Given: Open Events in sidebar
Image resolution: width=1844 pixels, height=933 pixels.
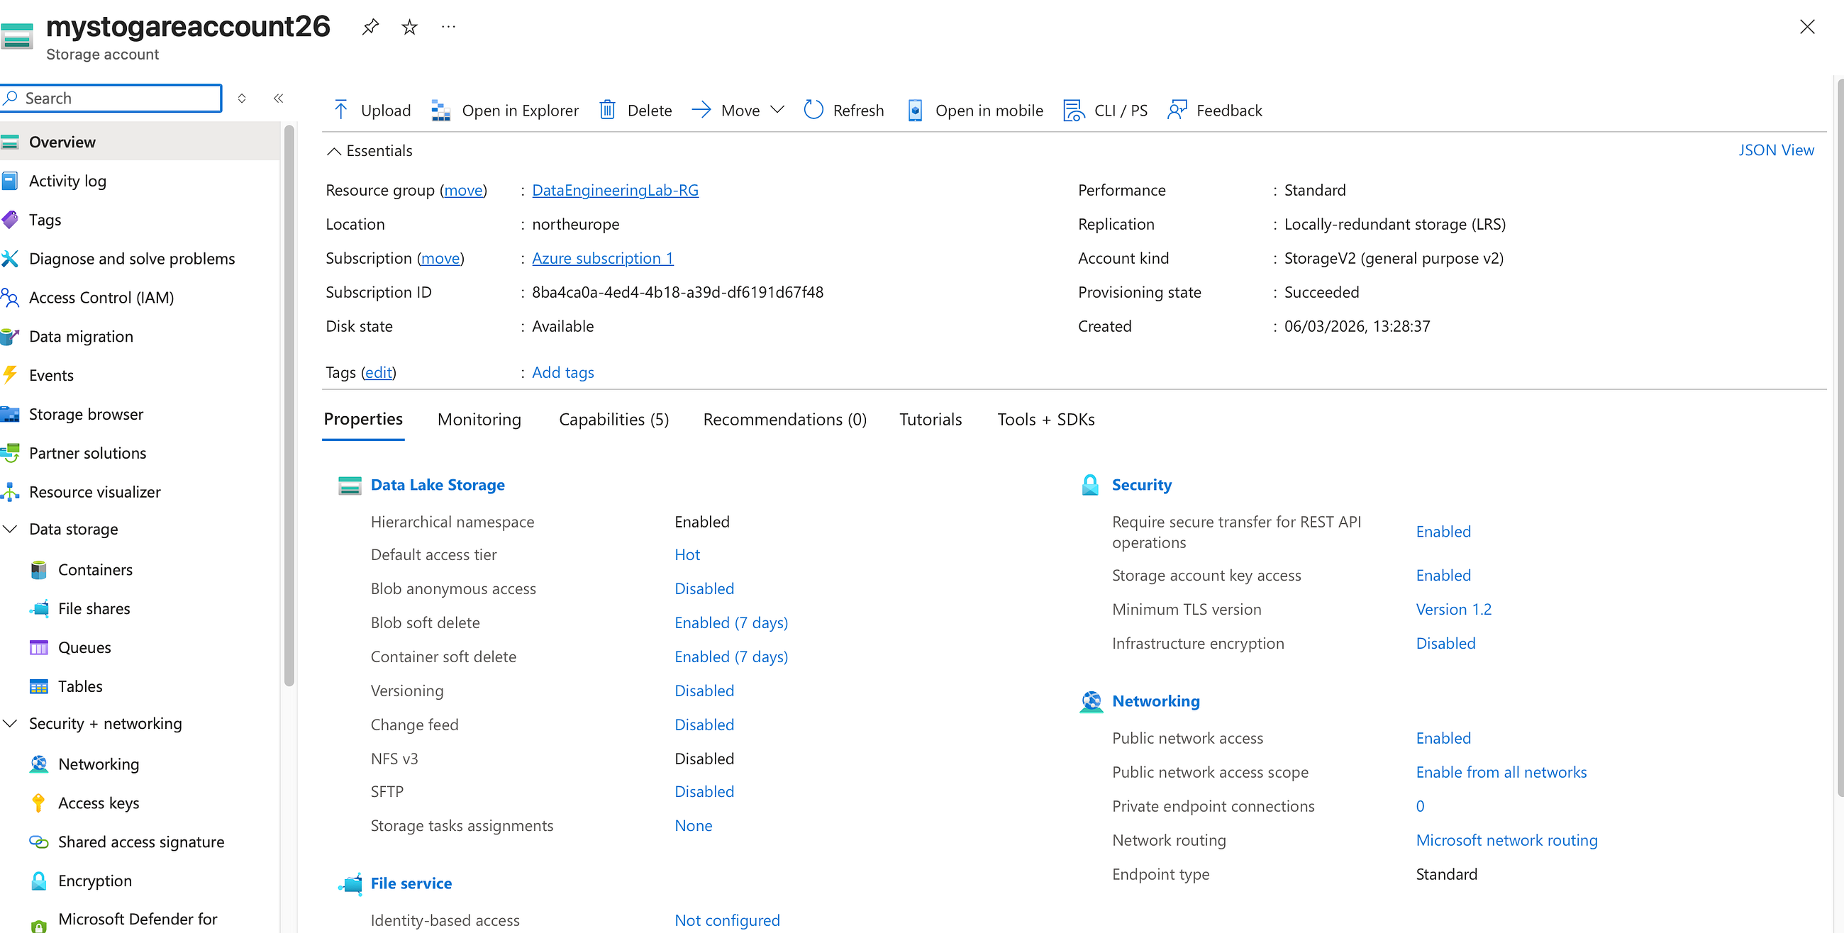Looking at the screenshot, I should click(140, 375).
